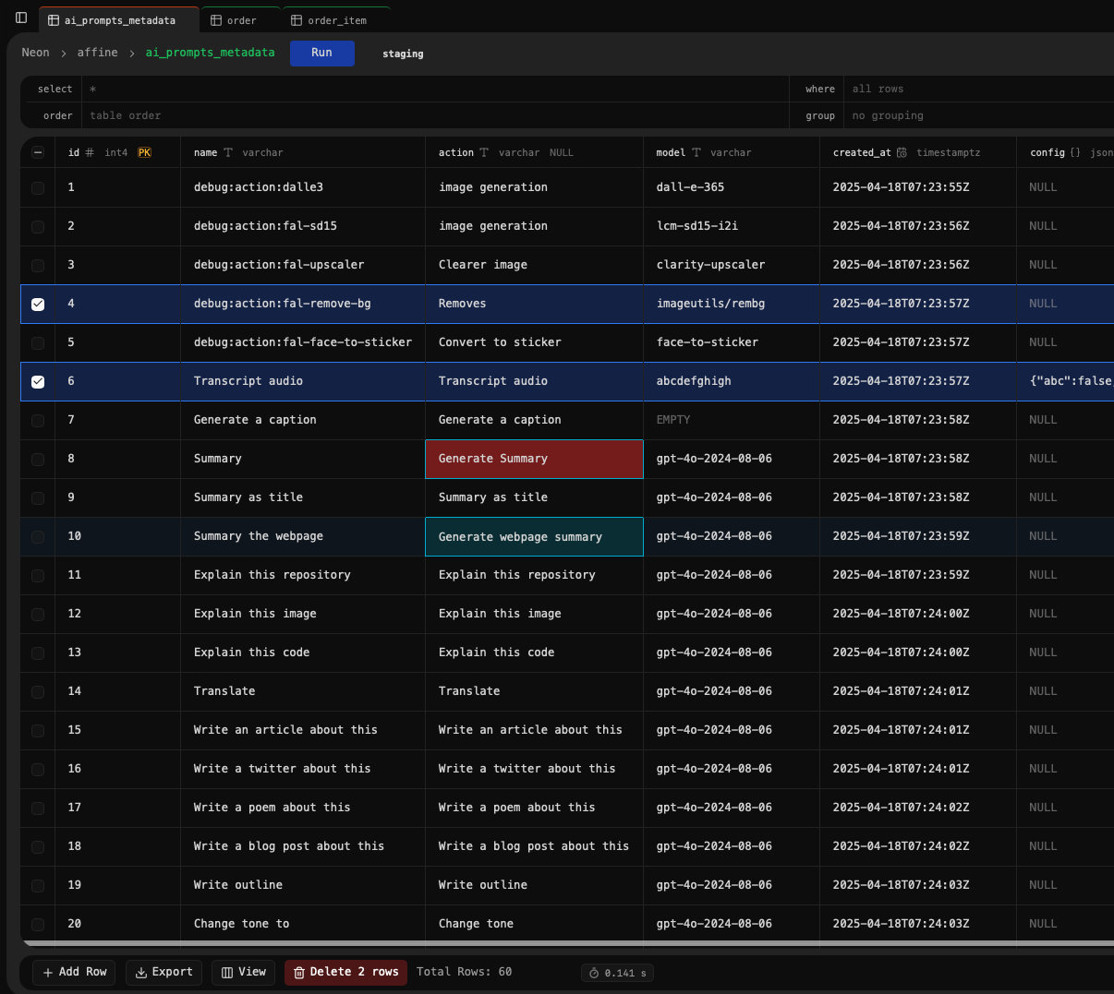Click the 'abcdefghigh' model cell

point(732,381)
